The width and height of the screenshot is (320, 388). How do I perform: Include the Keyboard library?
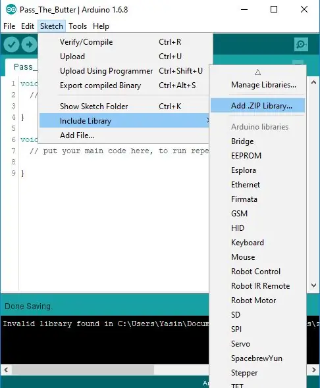tap(257, 243)
